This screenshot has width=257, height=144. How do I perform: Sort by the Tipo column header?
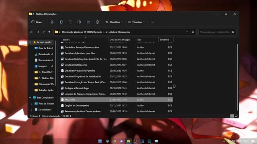click(x=139, y=40)
